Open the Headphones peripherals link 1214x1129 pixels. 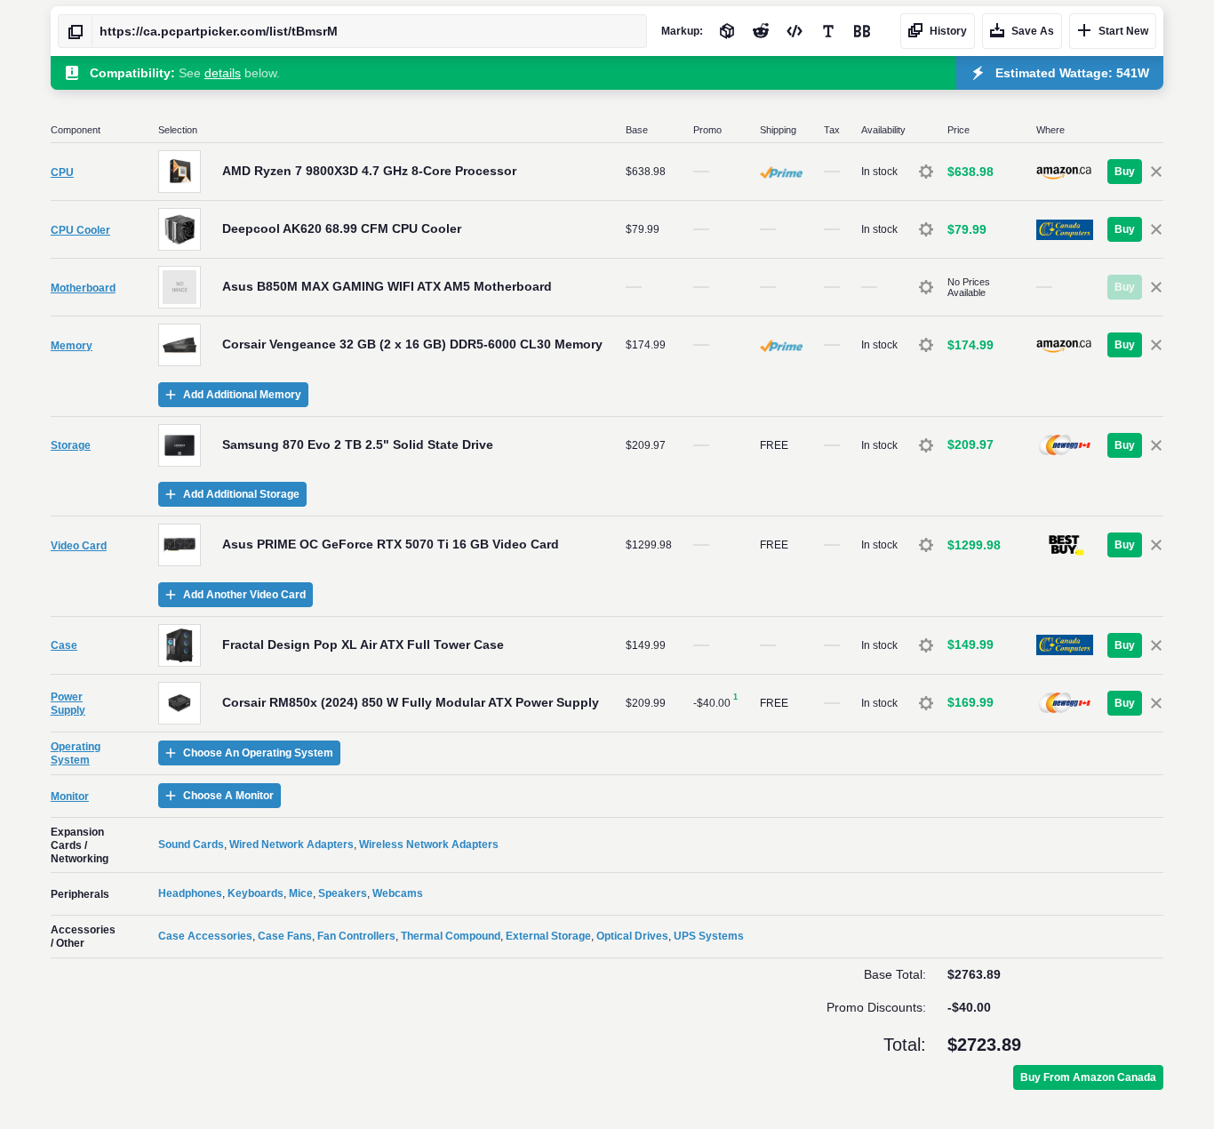click(x=190, y=893)
